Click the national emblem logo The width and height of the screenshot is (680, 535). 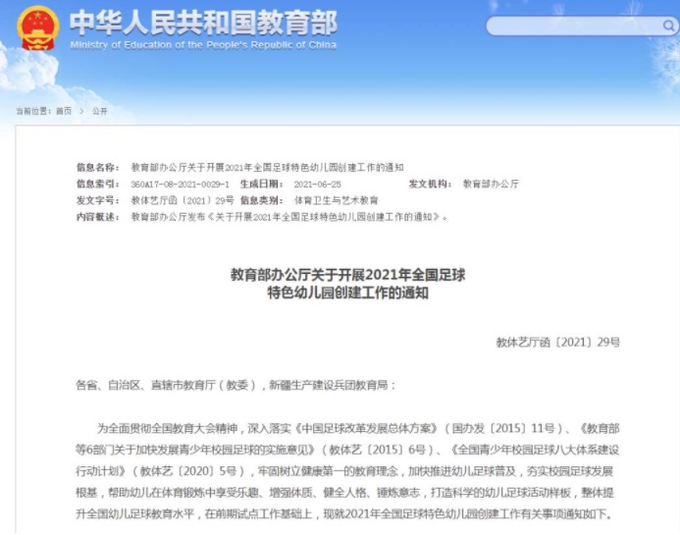click(x=36, y=28)
